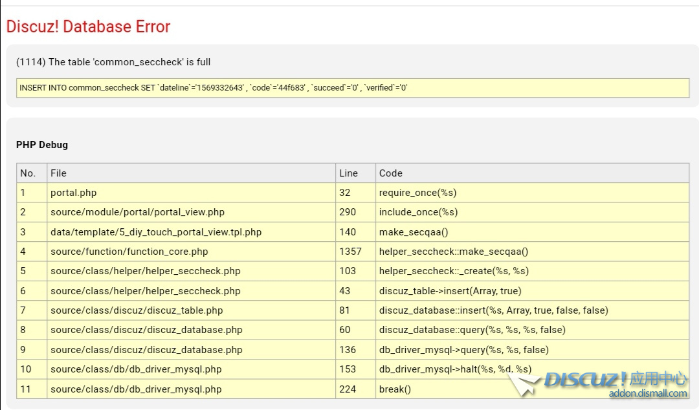Click the PHP Debug section title

tap(42, 145)
